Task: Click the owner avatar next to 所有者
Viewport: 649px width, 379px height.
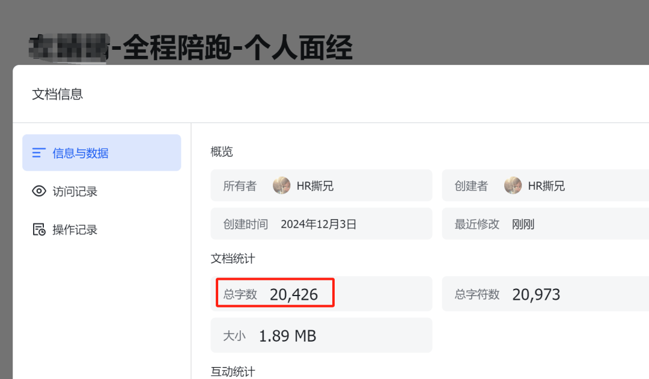Action: pyautogui.click(x=281, y=186)
